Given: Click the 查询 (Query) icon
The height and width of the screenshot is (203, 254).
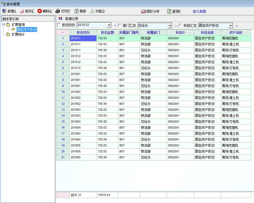Looking at the screenshot, I should (x=169, y=11).
